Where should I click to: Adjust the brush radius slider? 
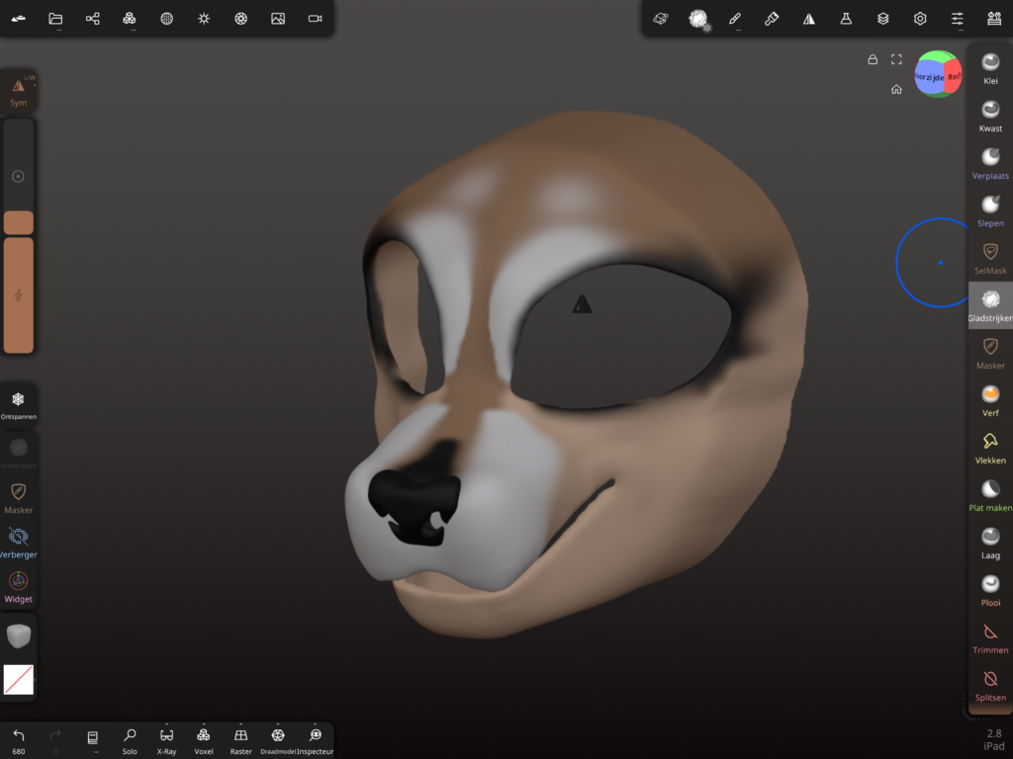(x=18, y=176)
